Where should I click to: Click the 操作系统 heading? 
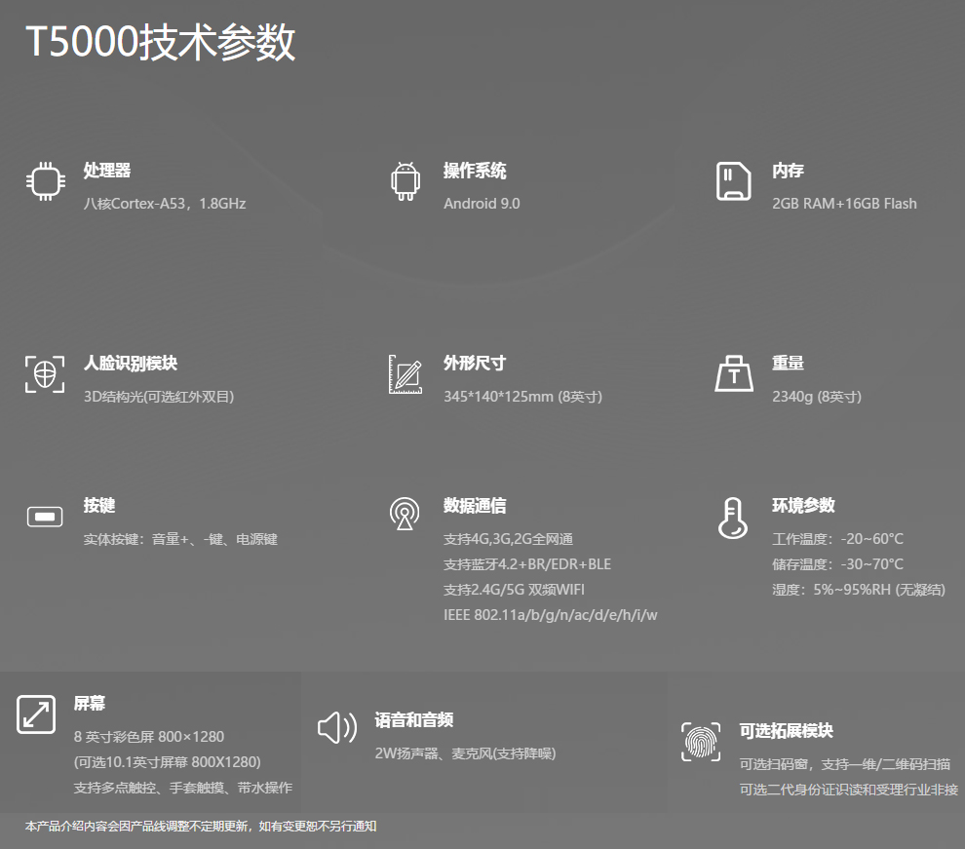(475, 171)
